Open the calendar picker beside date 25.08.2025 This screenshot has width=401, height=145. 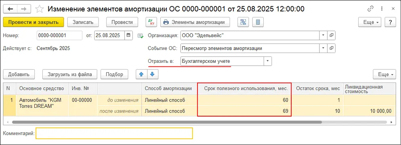128,36
